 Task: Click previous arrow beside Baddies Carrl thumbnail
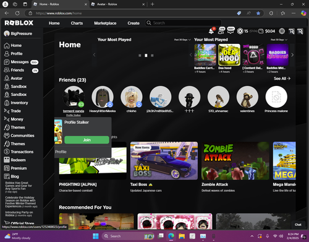(190, 55)
